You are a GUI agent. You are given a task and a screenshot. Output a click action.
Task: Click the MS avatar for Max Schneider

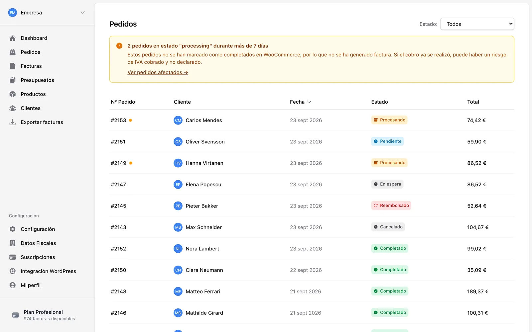coord(178,227)
